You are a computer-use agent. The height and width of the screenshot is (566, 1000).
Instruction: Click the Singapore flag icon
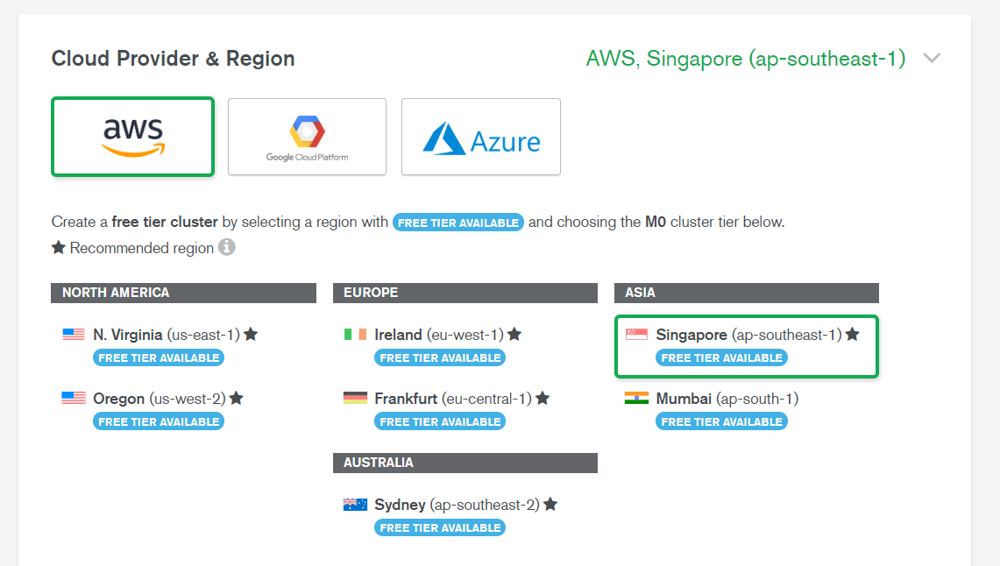point(636,335)
